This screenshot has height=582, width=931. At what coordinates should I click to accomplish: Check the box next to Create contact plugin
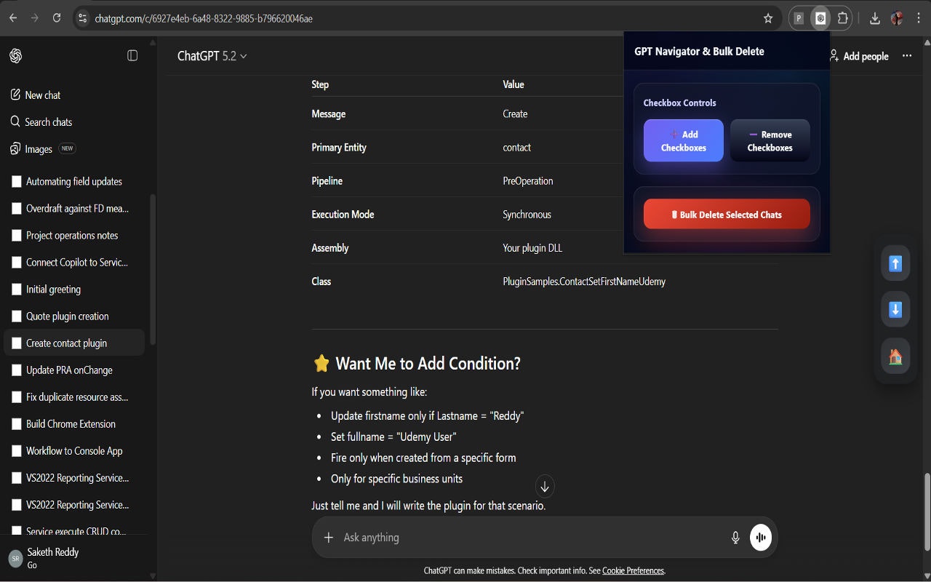coord(15,343)
